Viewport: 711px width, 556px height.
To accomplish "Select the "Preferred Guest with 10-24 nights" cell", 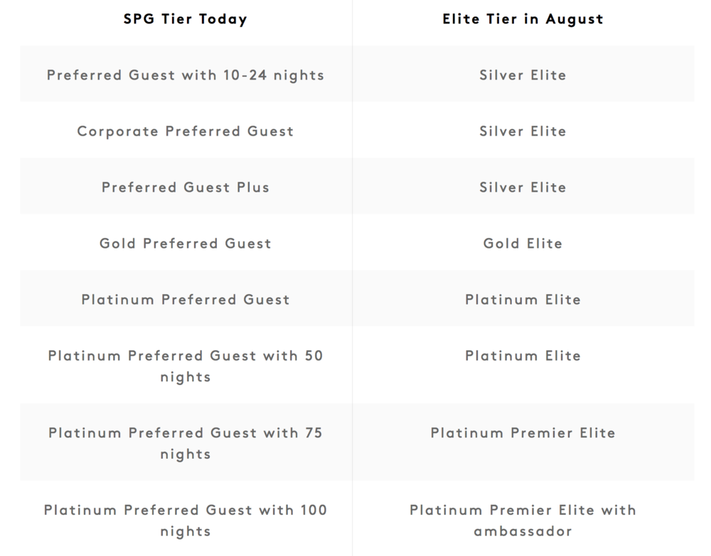I will pos(185,75).
